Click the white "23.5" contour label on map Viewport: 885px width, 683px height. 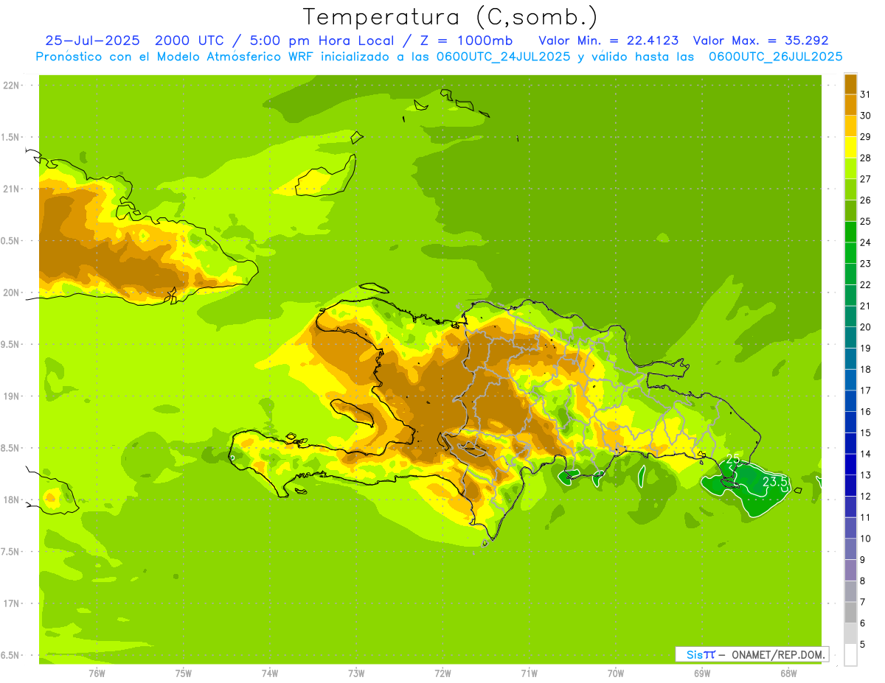[776, 482]
